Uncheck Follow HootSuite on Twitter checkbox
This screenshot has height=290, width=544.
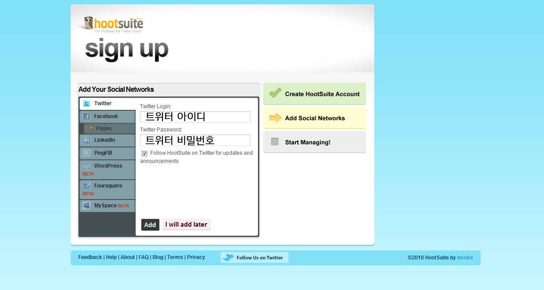[145, 153]
